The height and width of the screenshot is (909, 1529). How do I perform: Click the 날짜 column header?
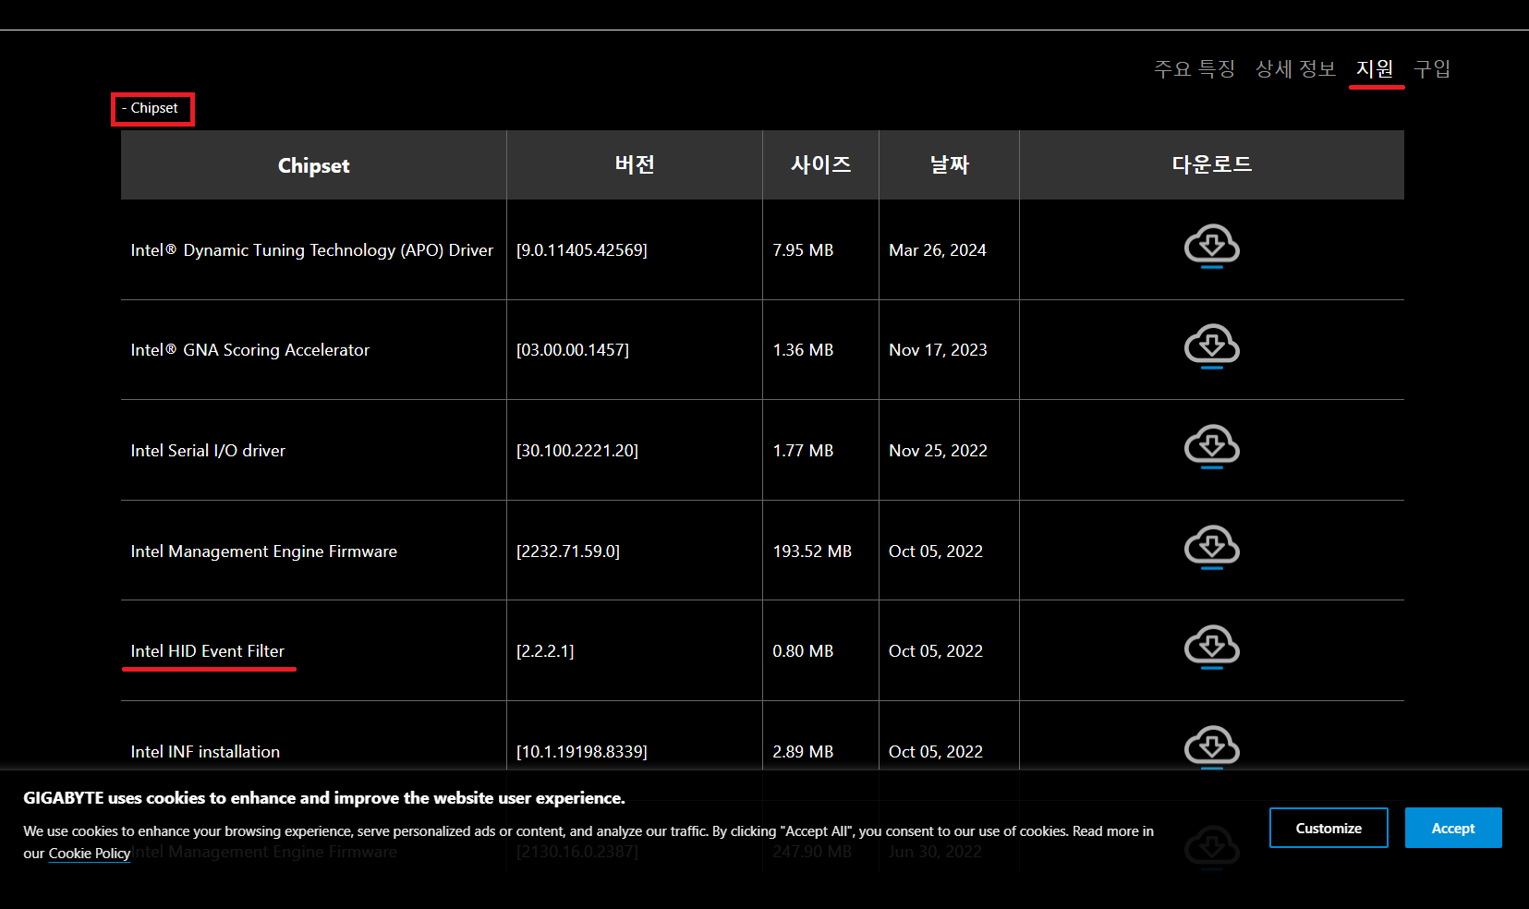coord(949,164)
